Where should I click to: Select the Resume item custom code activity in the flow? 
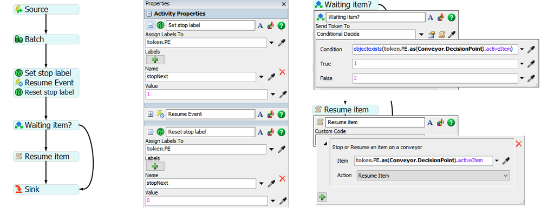tap(46, 156)
